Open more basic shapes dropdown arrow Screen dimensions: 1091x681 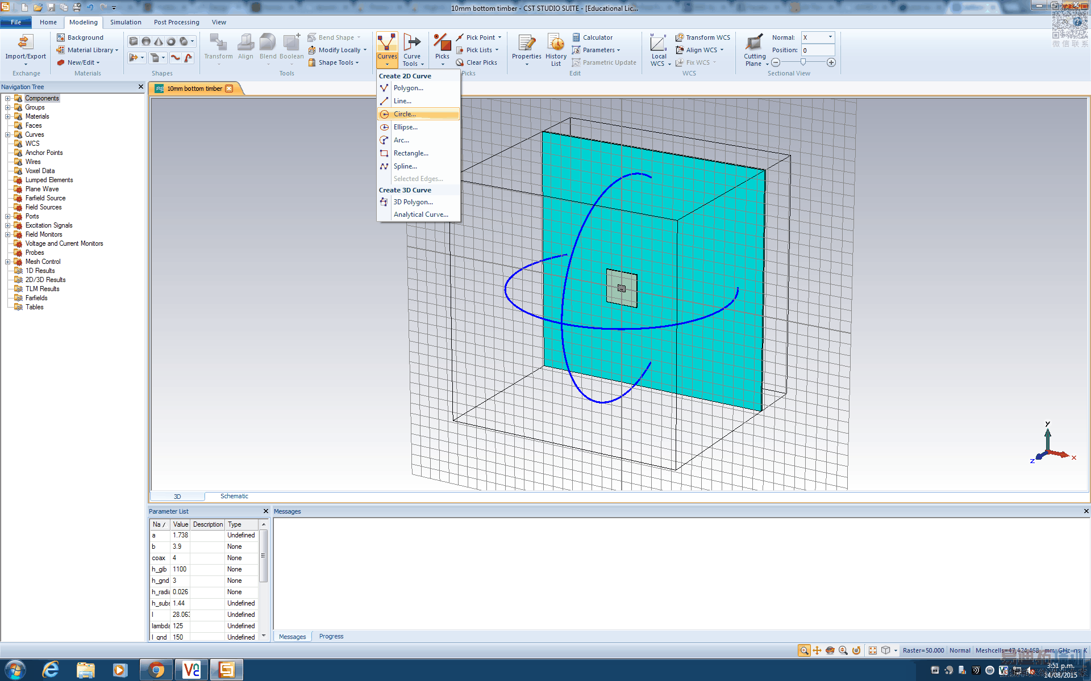[193, 41]
